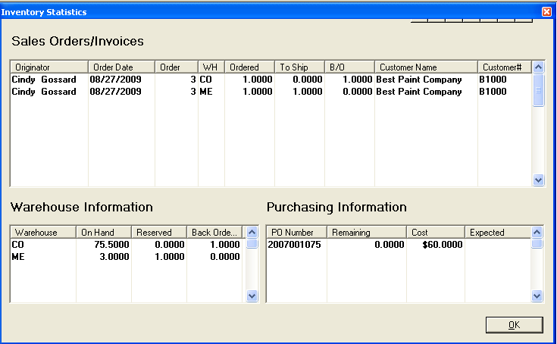
Task: Click the OK button
Action: click(x=515, y=325)
